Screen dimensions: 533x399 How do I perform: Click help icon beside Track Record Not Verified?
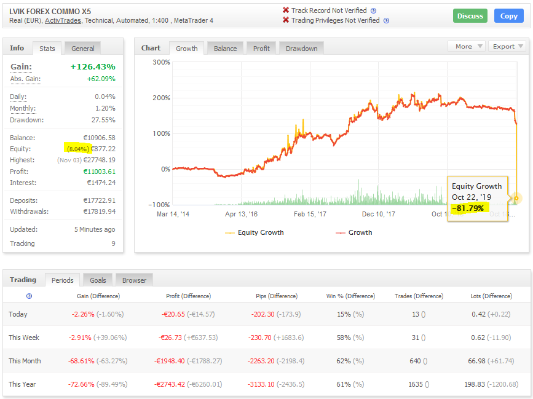(373, 10)
